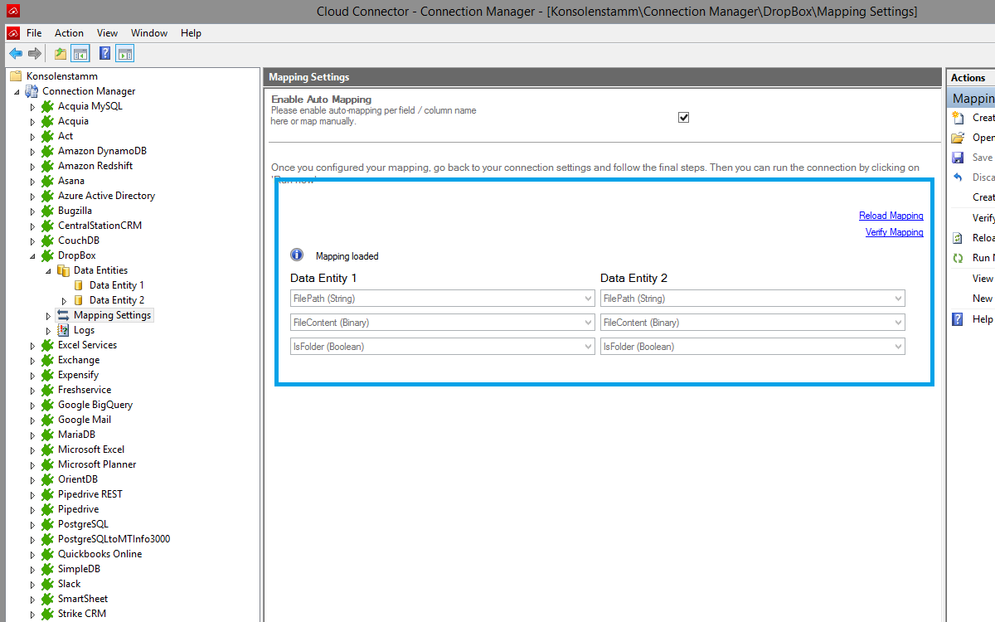Select Data Entity 1 in tree
The height and width of the screenshot is (622, 995).
116,285
